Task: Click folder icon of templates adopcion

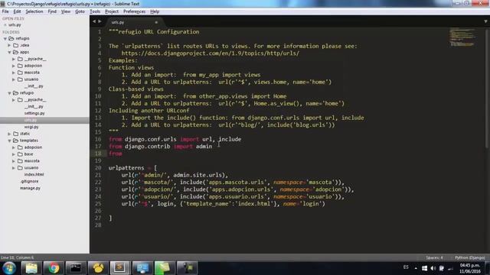Action: (x=21, y=147)
